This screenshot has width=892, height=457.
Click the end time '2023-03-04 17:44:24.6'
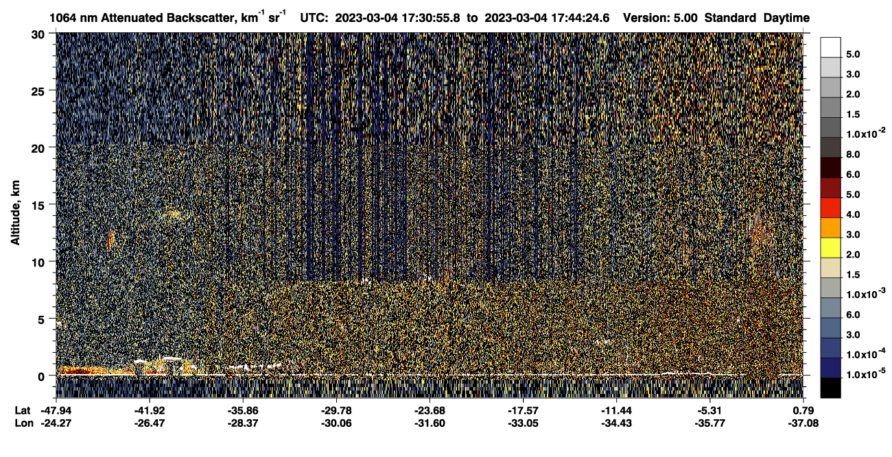pyautogui.click(x=547, y=18)
